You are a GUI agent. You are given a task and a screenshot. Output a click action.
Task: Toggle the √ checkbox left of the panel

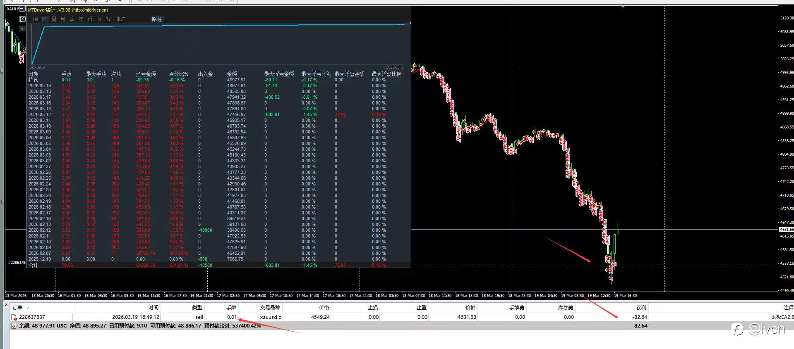(22, 28)
